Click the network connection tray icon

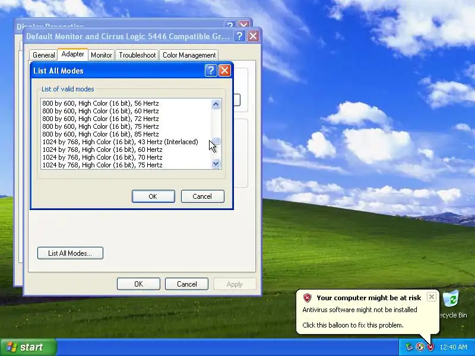tap(409, 347)
